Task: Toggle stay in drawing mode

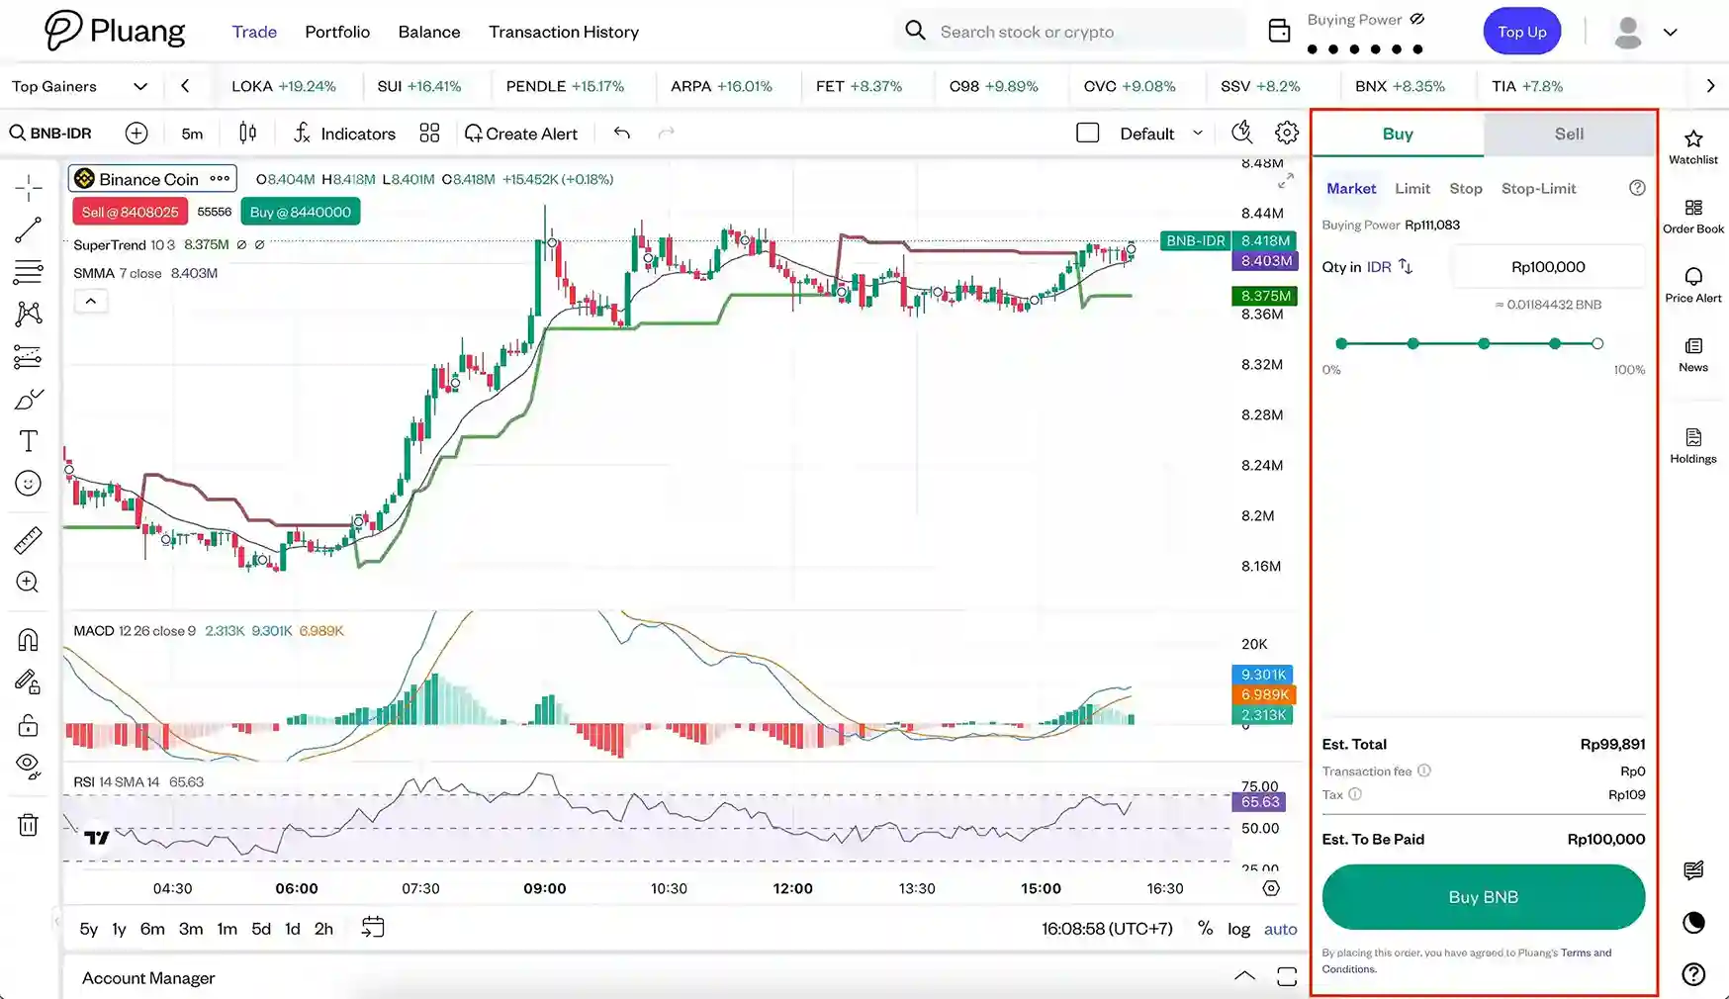Action: 28,682
